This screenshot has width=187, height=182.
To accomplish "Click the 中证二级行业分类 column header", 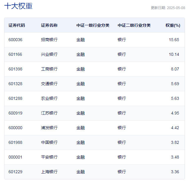I will tap(134, 25).
